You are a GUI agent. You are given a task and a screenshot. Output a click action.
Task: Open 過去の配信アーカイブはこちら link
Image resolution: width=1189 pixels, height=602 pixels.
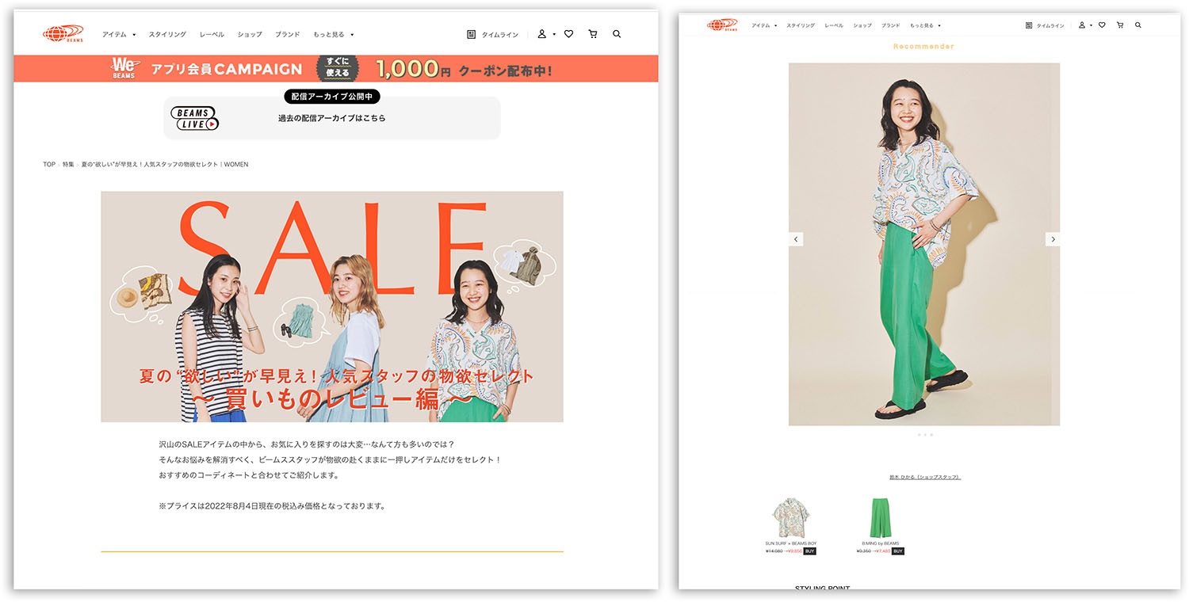click(x=331, y=118)
